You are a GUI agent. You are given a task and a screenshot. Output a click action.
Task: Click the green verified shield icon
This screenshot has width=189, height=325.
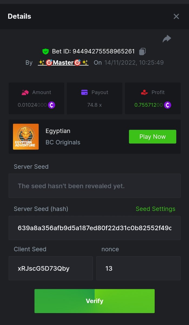45,51
